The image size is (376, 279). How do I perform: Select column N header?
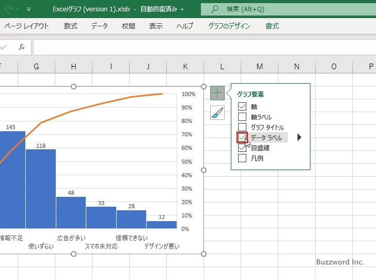[296, 67]
